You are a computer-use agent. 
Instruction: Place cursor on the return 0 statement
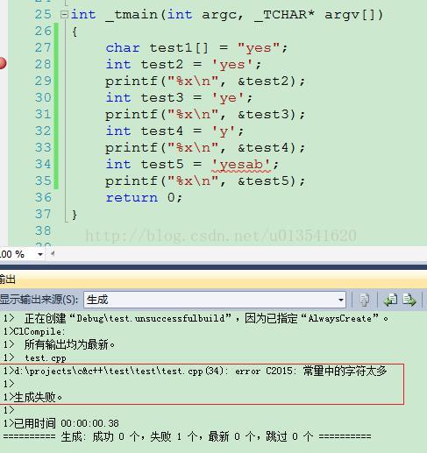(x=144, y=198)
